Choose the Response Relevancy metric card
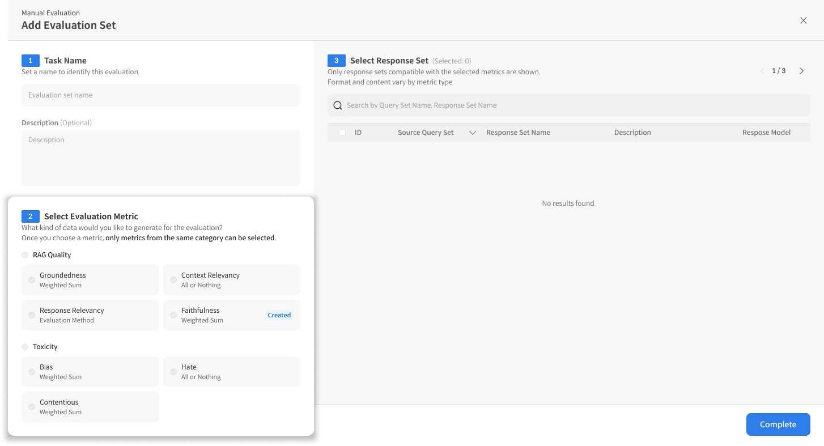The height and width of the screenshot is (446, 824). tap(90, 315)
